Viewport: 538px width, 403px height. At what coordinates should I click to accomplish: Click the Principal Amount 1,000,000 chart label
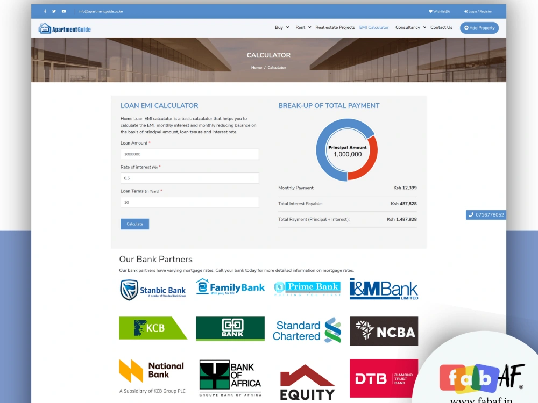coord(347,151)
